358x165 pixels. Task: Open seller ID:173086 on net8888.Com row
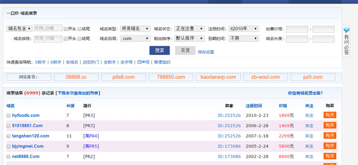click(229, 157)
